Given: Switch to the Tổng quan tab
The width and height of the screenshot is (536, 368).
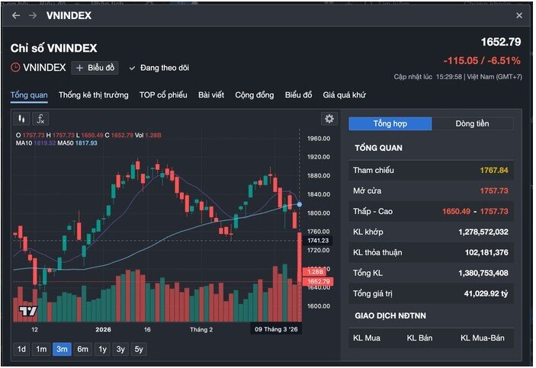Looking at the screenshot, I should [x=29, y=95].
